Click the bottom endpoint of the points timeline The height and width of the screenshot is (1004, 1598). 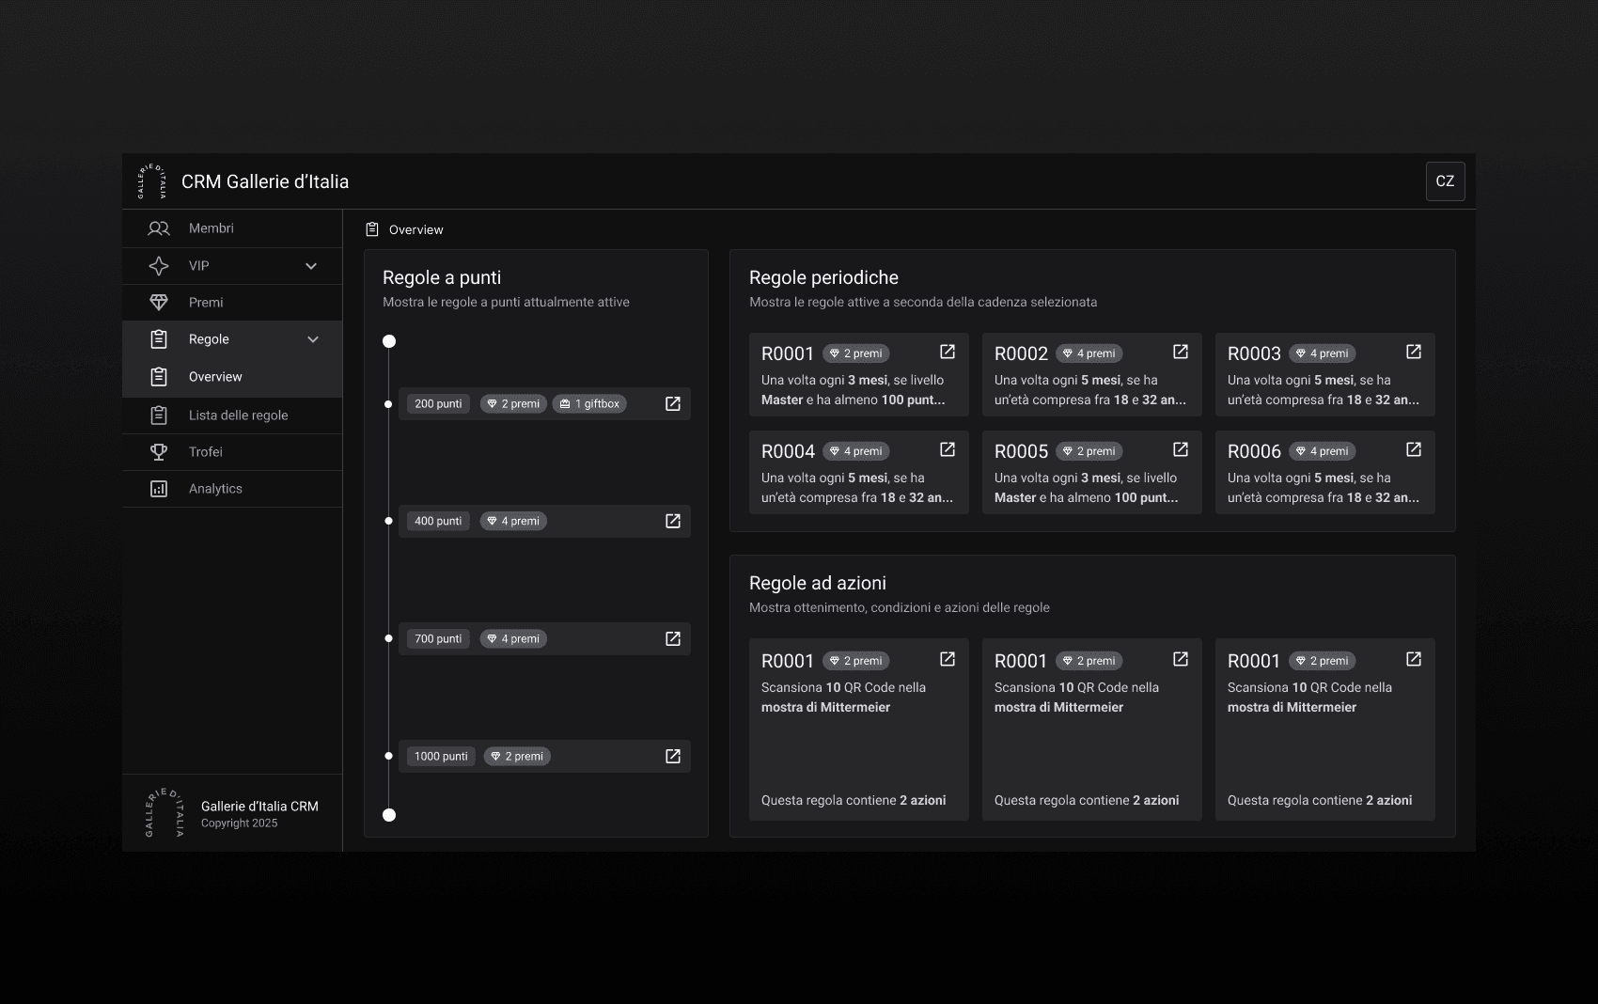tap(389, 815)
